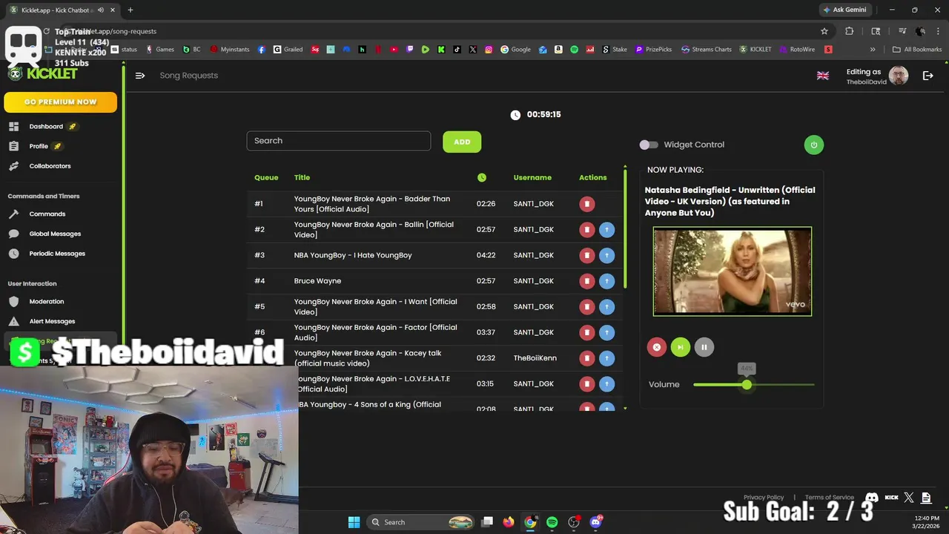Image resolution: width=949 pixels, height=534 pixels.
Task: Click 'NBA YoungBoy - I Hate YoungBoy' title
Action: (x=353, y=255)
